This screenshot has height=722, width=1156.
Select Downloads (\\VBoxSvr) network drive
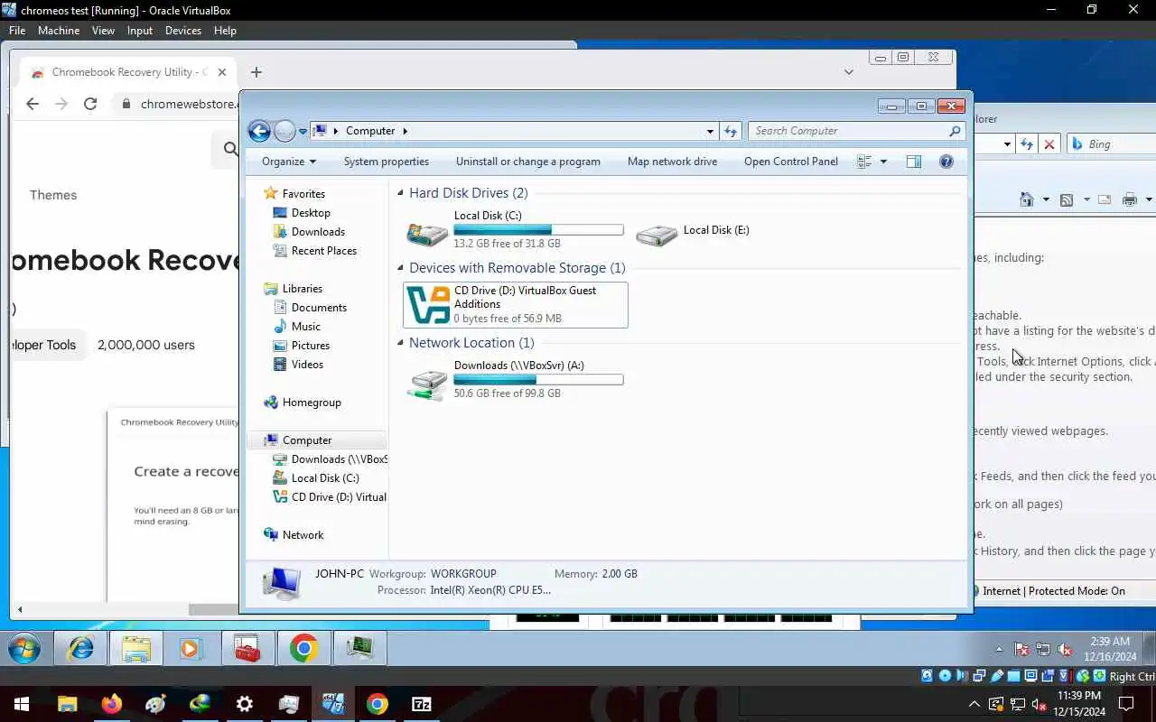[516, 379]
